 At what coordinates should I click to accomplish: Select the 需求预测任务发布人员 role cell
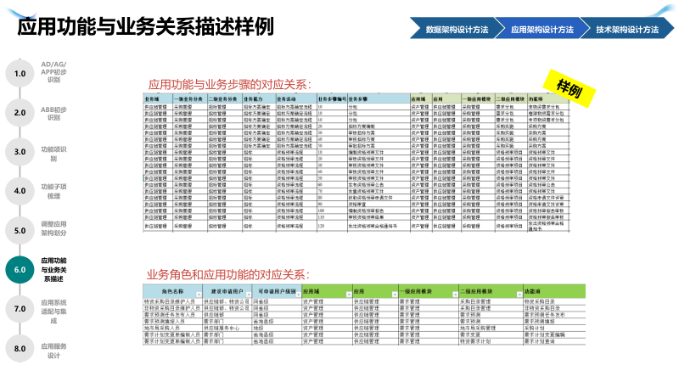click(x=172, y=315)
